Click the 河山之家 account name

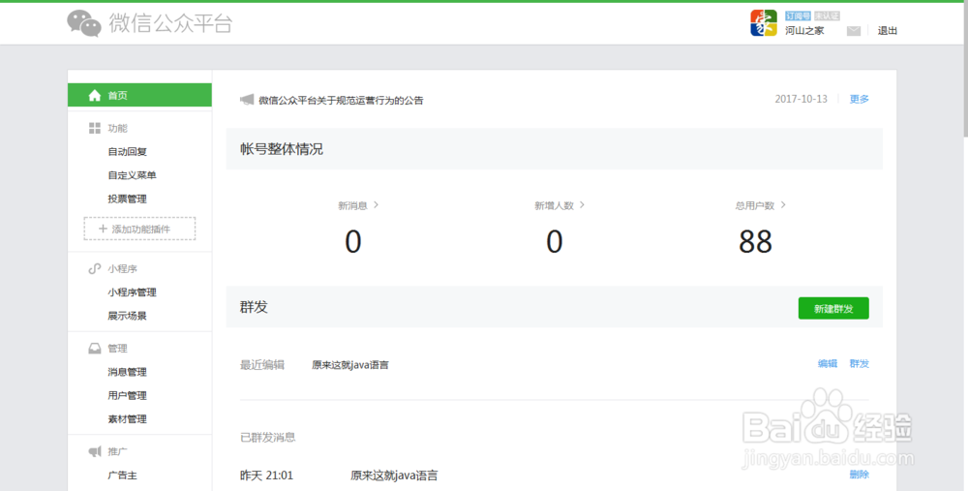point(804,30)
